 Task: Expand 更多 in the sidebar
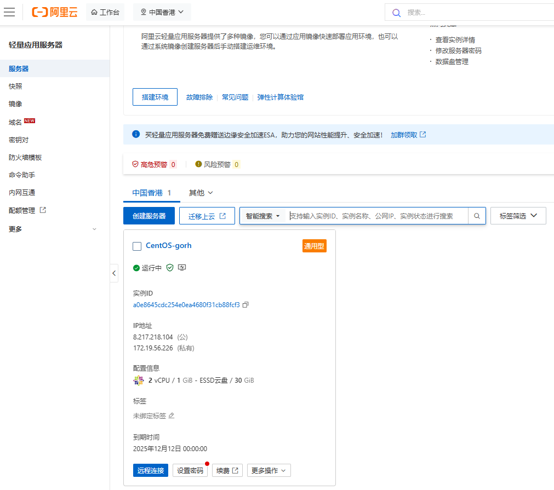pyautogui.click(x=53, y=229)
